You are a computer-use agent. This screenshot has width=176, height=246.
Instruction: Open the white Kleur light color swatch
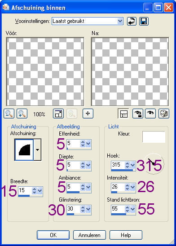[x=154, y=137]
